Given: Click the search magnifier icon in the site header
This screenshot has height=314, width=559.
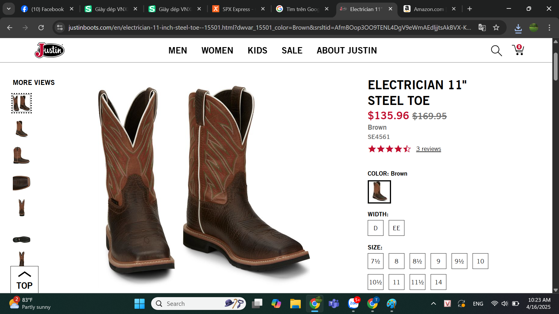Looking at the screenshot, I should (x=496, y=51).
